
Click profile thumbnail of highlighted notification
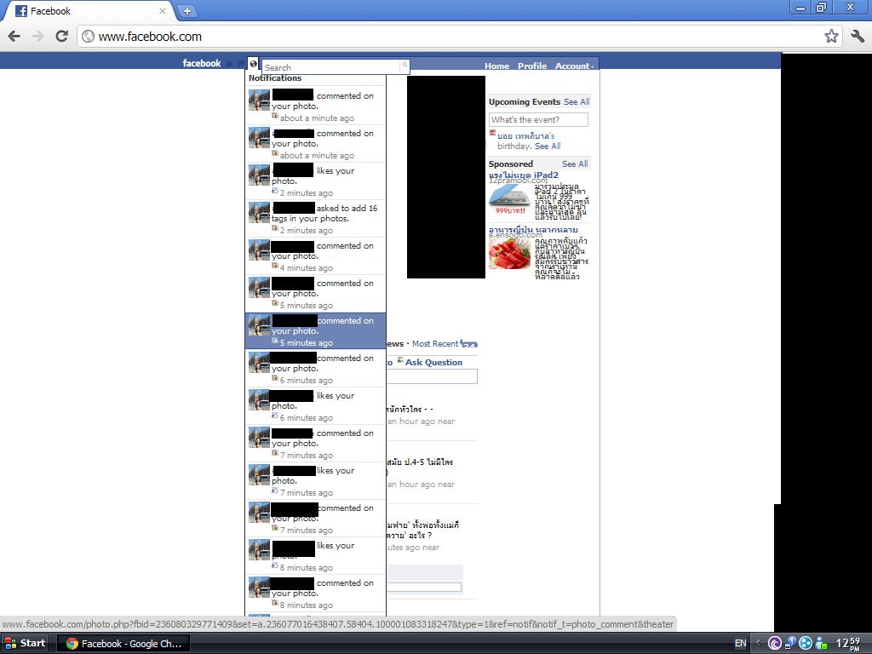(x=259, y=324)
